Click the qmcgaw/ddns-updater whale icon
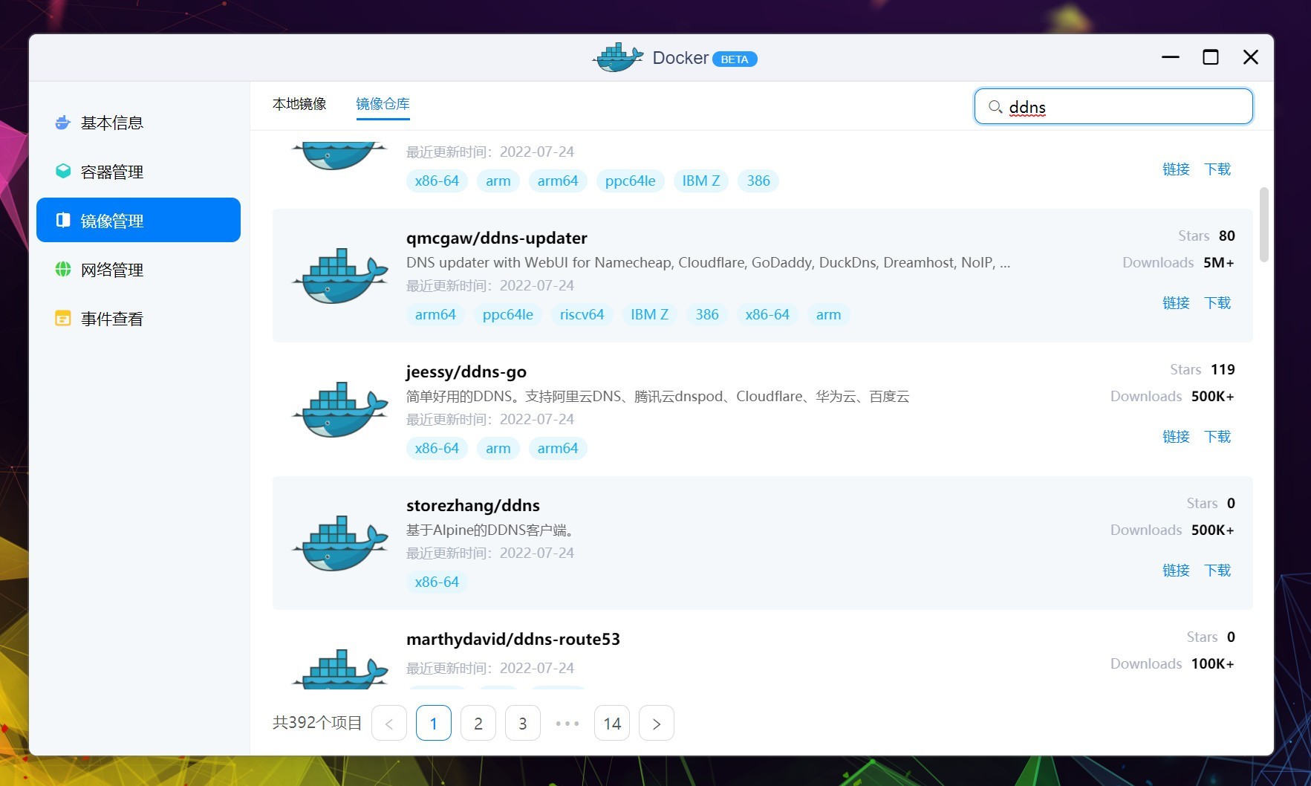1311x786 pixels. 340,276
